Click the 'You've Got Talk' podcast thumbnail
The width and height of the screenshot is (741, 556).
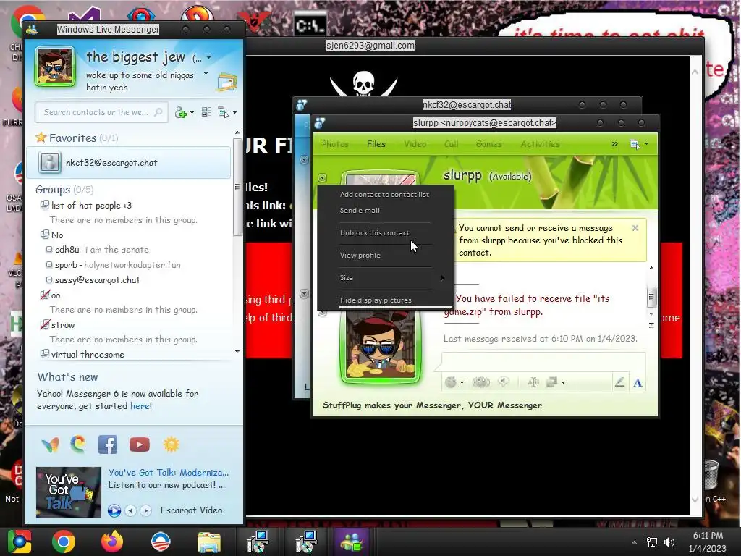(69, 492)
